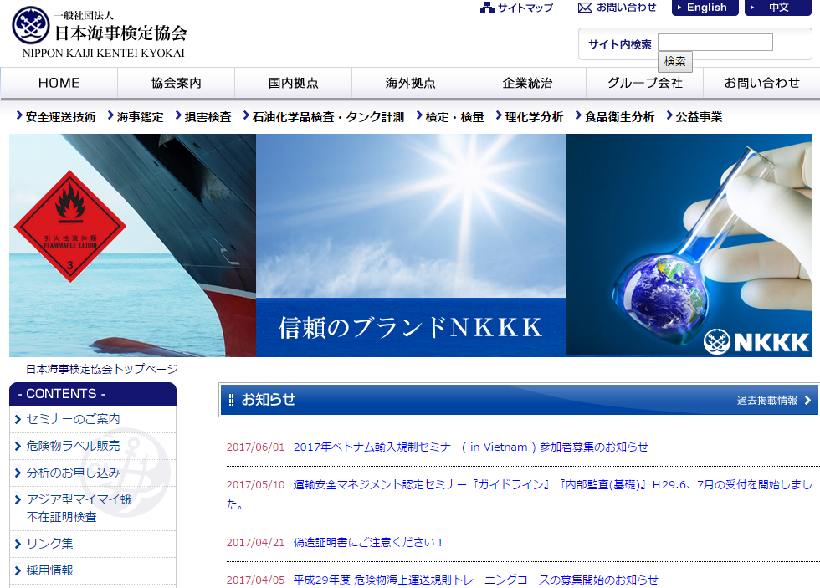The image size is (820, 588).
Task: Open the 偽造証明書にご注意ください notice
Action: 368,543
